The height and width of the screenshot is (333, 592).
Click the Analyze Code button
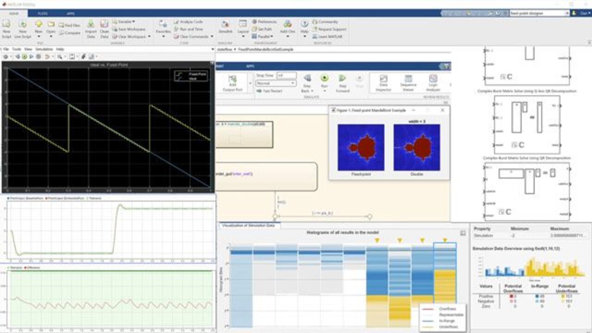click(188, 22)
